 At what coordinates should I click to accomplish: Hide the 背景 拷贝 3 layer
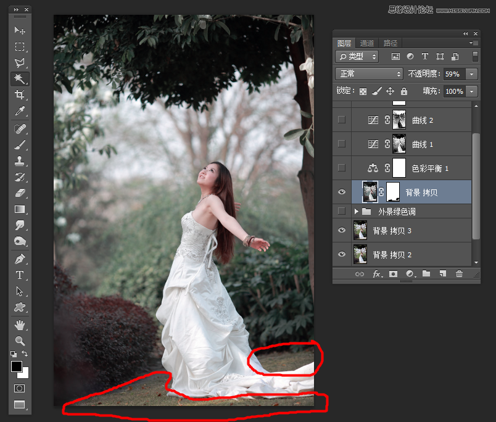point(341,230)
